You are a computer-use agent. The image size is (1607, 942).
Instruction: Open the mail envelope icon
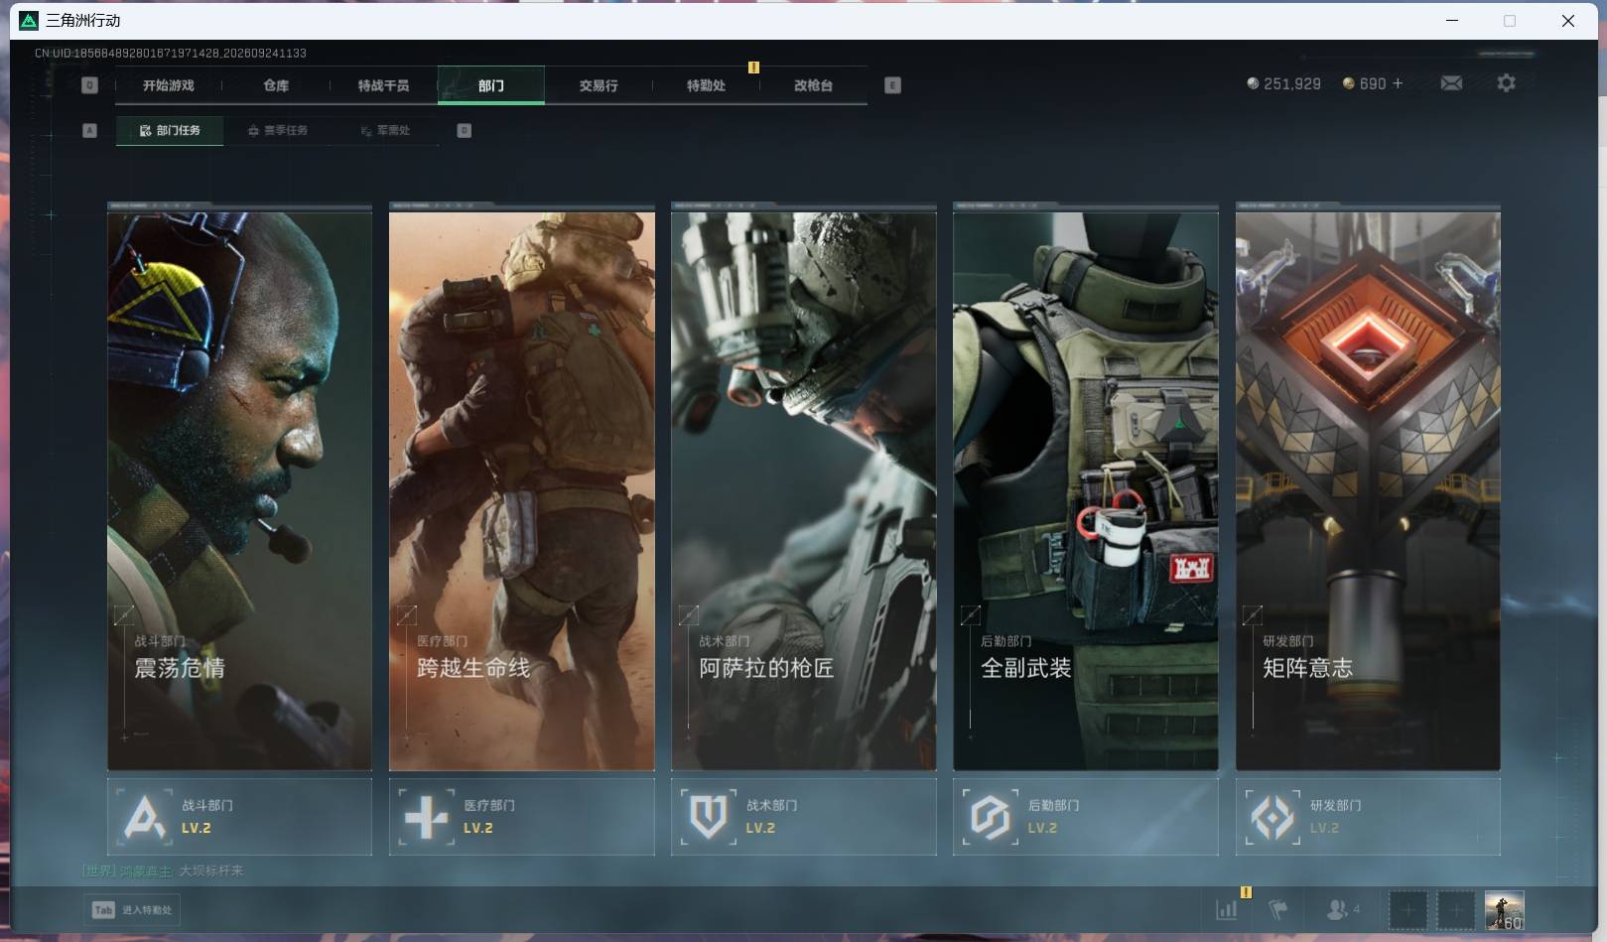(1451, 83)
